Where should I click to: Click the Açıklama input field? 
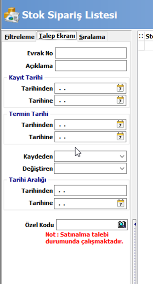tap(91, 65)
